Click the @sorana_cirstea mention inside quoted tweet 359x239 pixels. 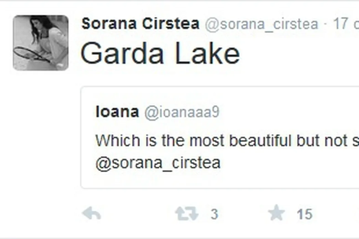point(158,163)
